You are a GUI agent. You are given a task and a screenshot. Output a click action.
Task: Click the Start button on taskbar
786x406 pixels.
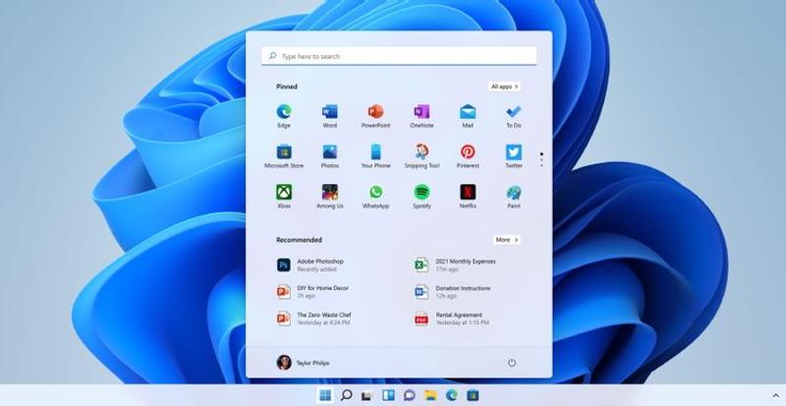click(325, 395)
